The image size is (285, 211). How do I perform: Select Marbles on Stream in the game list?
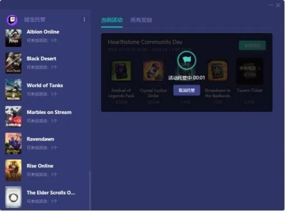45,117
